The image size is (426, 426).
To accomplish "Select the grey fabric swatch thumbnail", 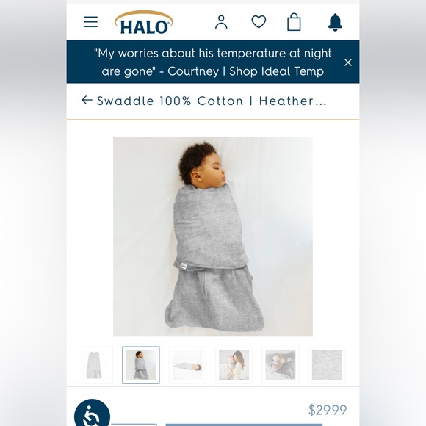I will (x=327, y=365).
